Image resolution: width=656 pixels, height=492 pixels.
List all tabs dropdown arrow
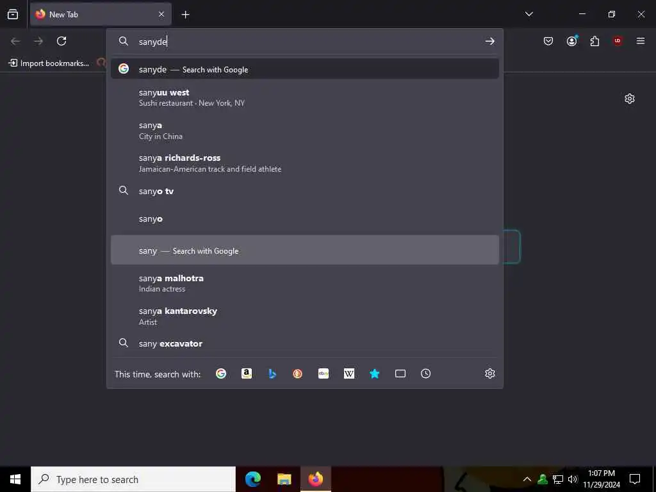[529, 14]
